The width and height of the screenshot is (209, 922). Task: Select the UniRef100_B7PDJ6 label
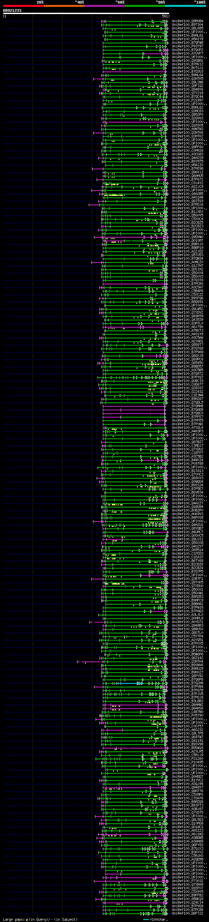[187, 205]
